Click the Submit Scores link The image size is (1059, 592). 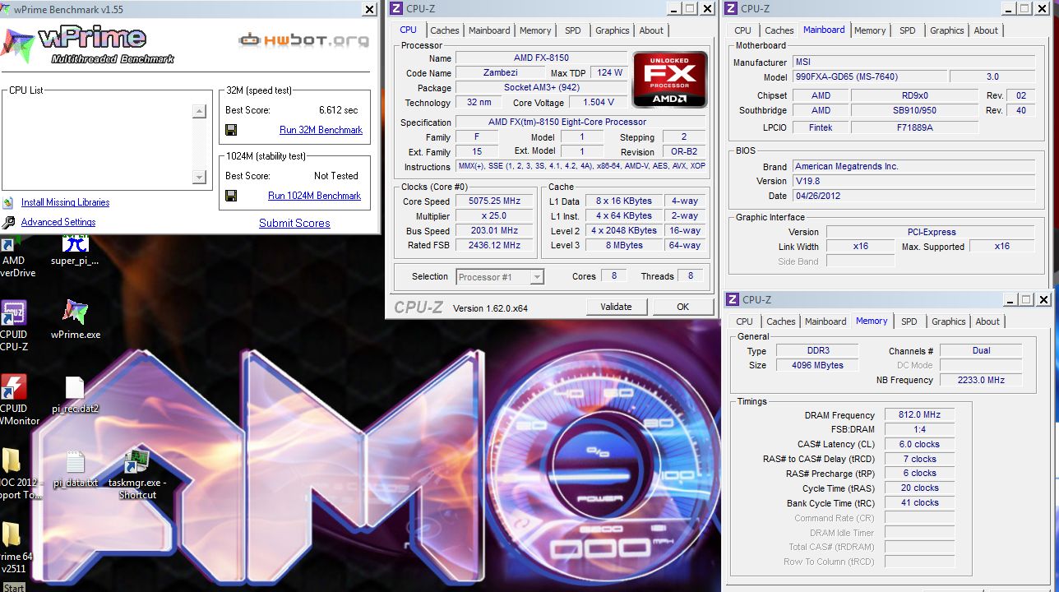pyautogui.click(x=294, y=223)
